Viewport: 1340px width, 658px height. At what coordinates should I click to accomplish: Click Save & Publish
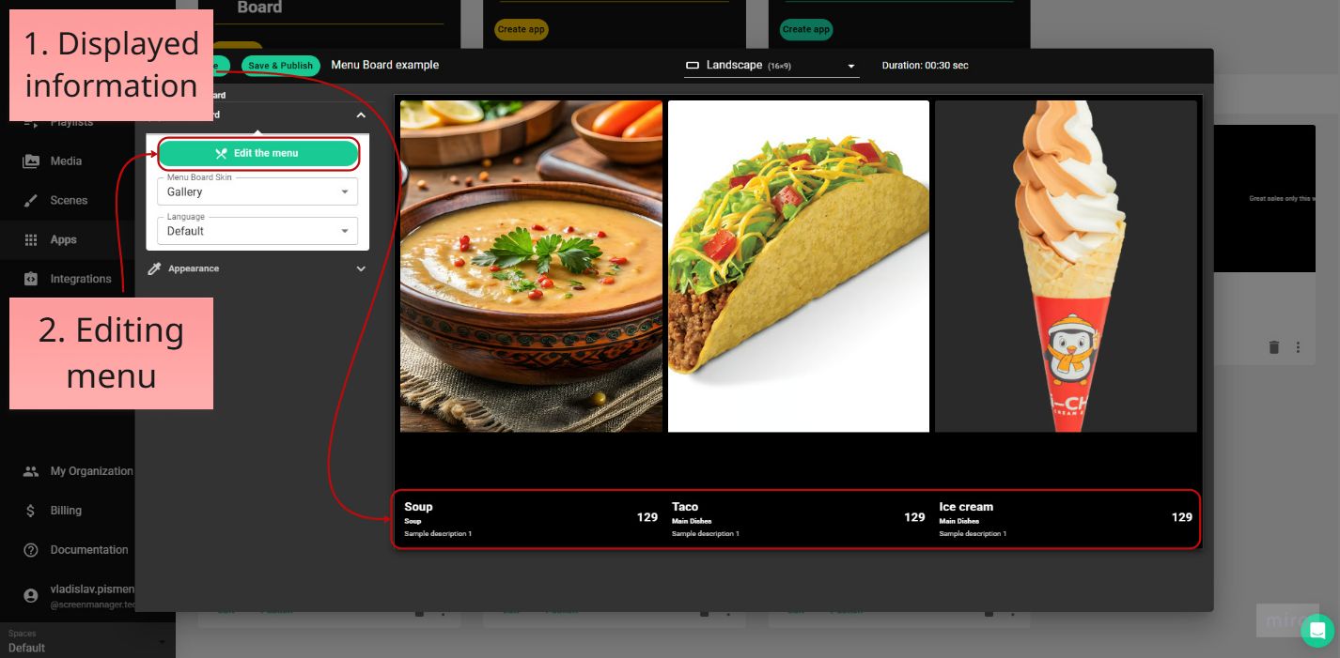point(280,65)
